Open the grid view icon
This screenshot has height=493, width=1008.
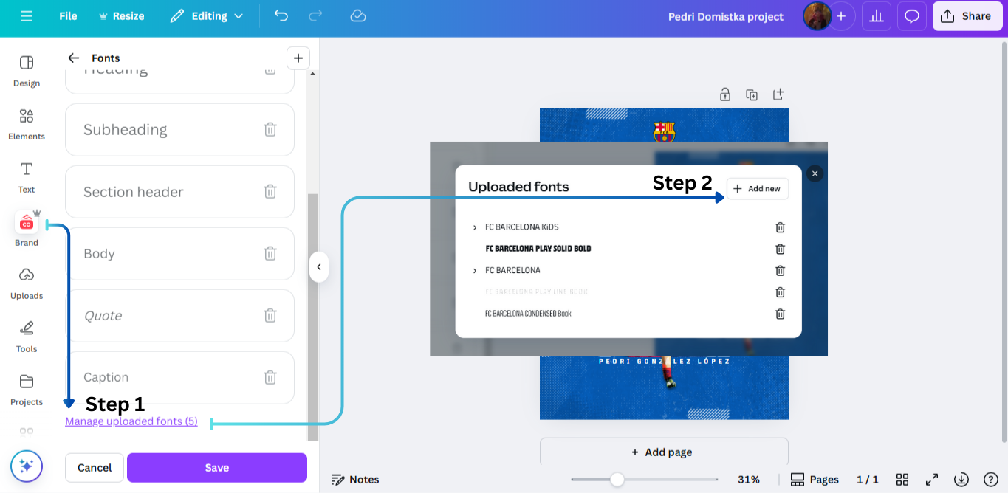[x=902, y=480]
